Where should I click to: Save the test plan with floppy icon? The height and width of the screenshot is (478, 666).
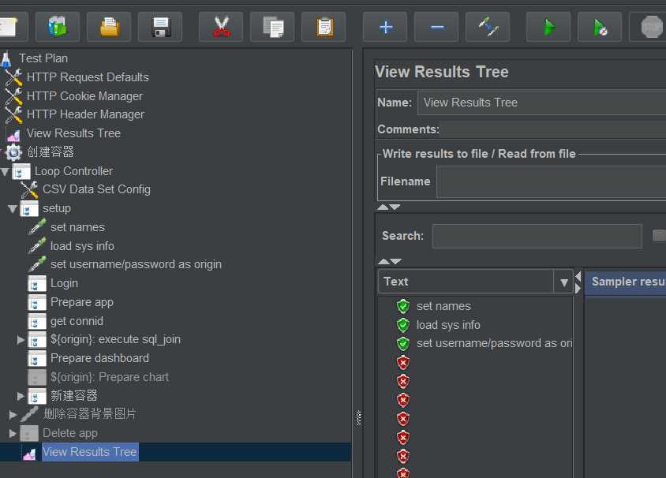pos(160,27)
